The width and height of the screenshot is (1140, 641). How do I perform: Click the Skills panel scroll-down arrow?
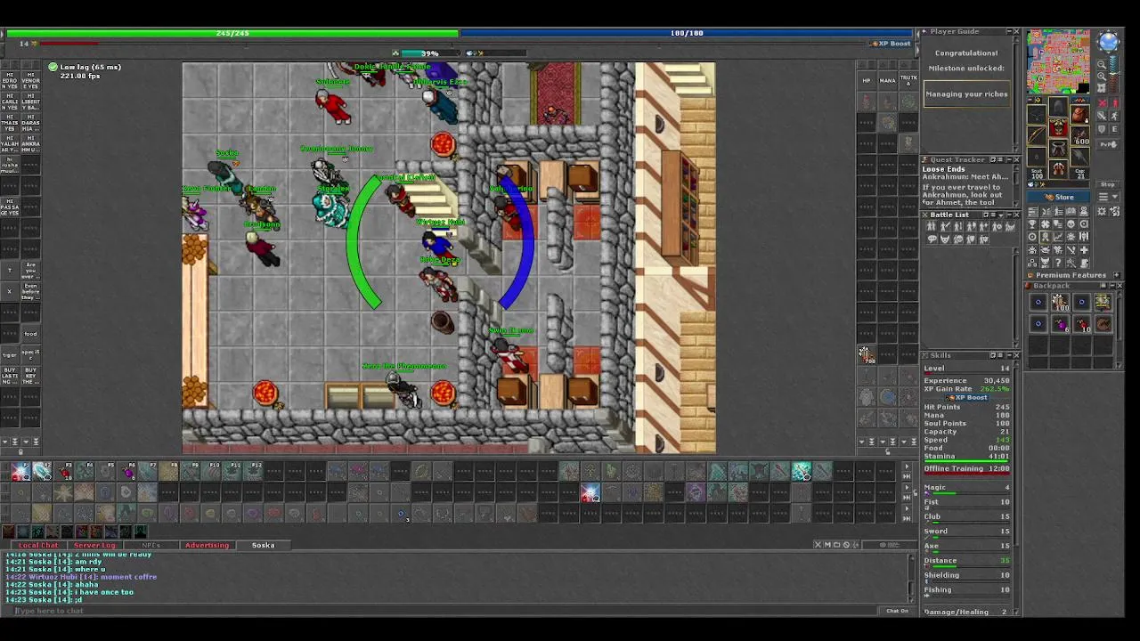1018,611
